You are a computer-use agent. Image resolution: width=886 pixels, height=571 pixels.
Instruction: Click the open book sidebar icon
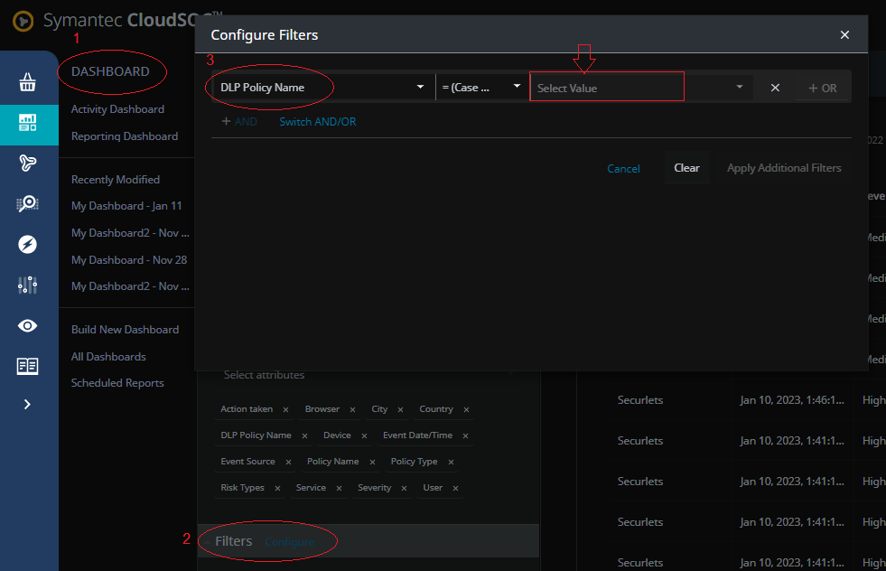28,366
